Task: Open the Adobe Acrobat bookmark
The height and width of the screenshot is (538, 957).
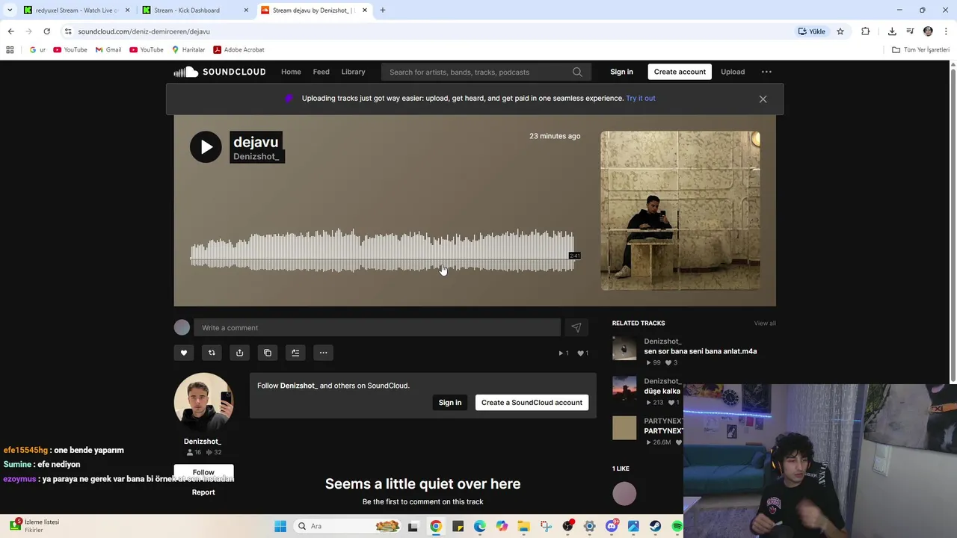Action: [x=239, y=49]
